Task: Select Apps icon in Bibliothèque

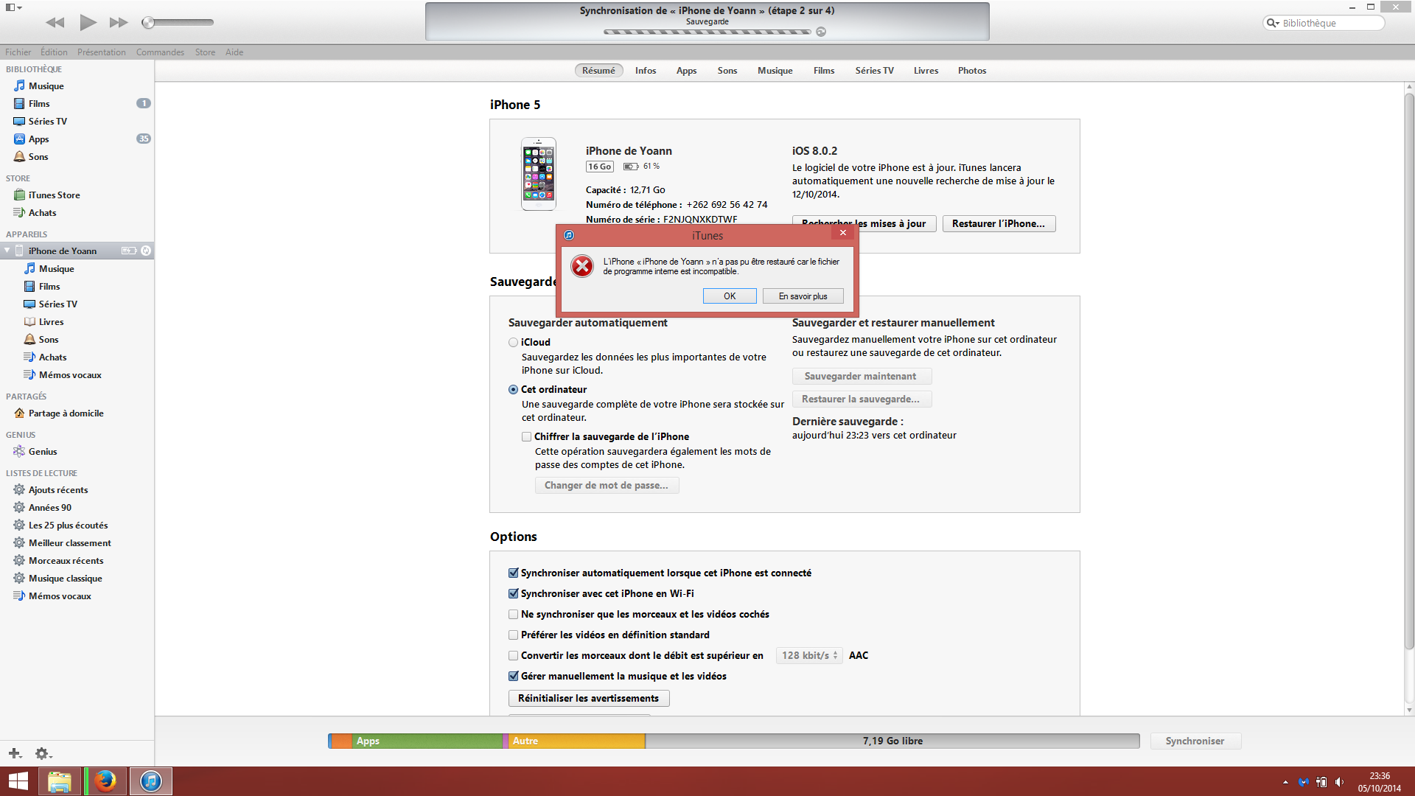Action: pyautogui.click(x=19, y=139)
